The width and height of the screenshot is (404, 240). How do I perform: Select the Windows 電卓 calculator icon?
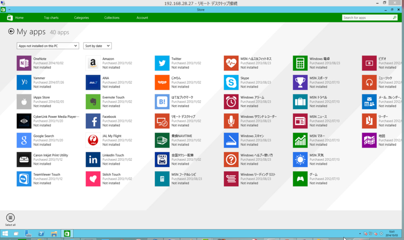(x=300, y=63)
